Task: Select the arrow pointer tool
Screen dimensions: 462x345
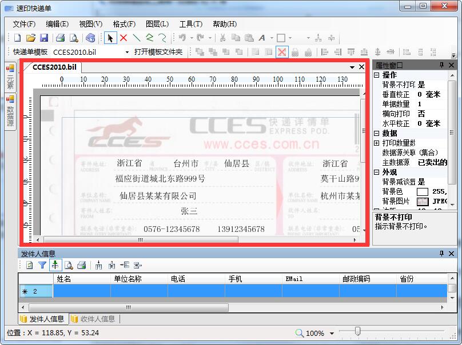Action: pos(110,38)
